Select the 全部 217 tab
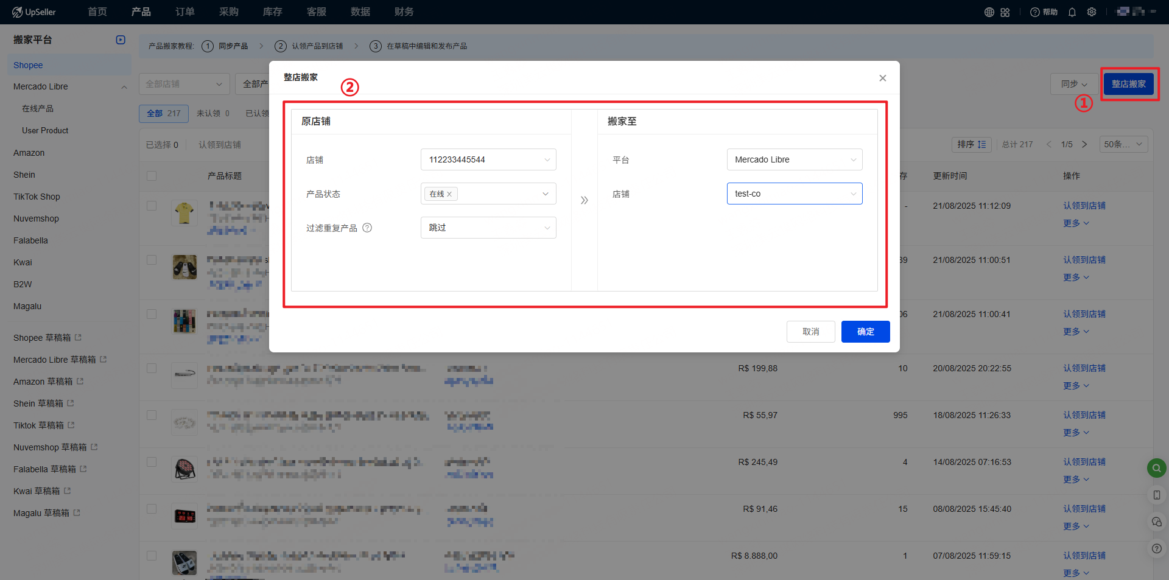This screenshot has height=580, width=1169. [164, 113]
